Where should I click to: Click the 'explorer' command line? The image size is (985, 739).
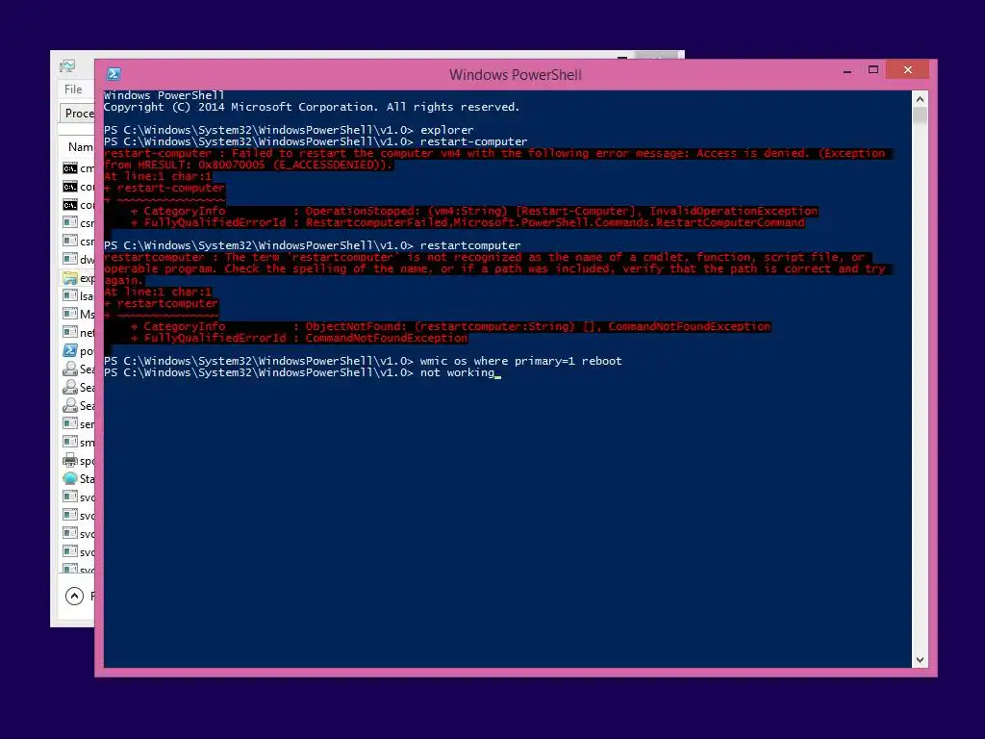289,130
